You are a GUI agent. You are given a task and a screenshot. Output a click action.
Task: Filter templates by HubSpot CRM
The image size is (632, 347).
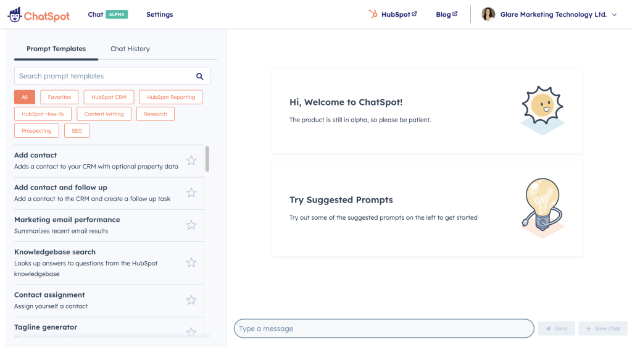click(109, 97)
